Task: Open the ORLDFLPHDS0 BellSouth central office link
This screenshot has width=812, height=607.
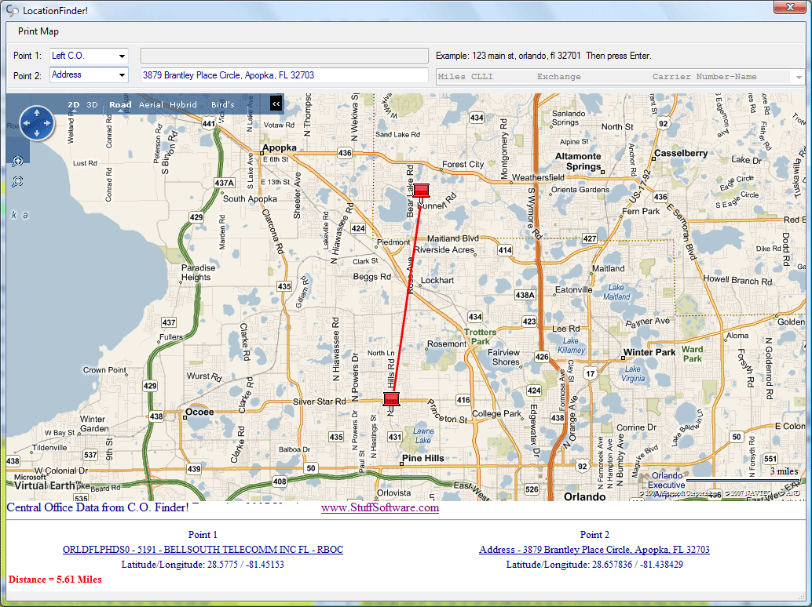Action: (203, 550)
